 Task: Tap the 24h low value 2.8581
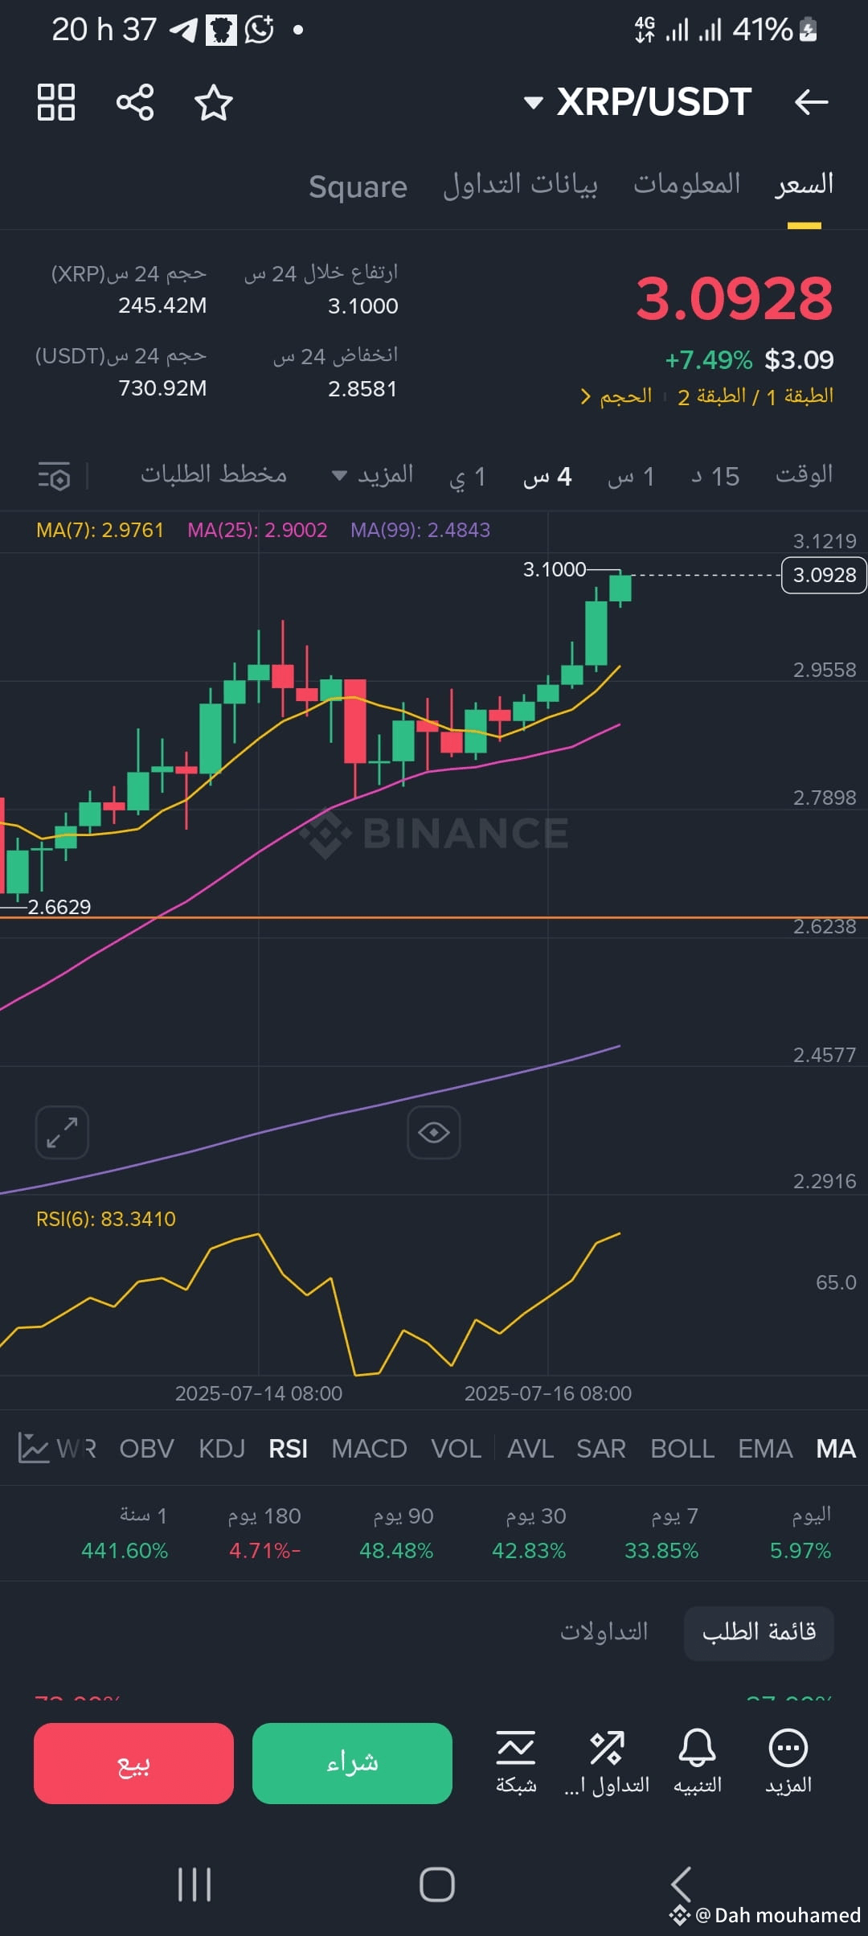pos(362,389)
